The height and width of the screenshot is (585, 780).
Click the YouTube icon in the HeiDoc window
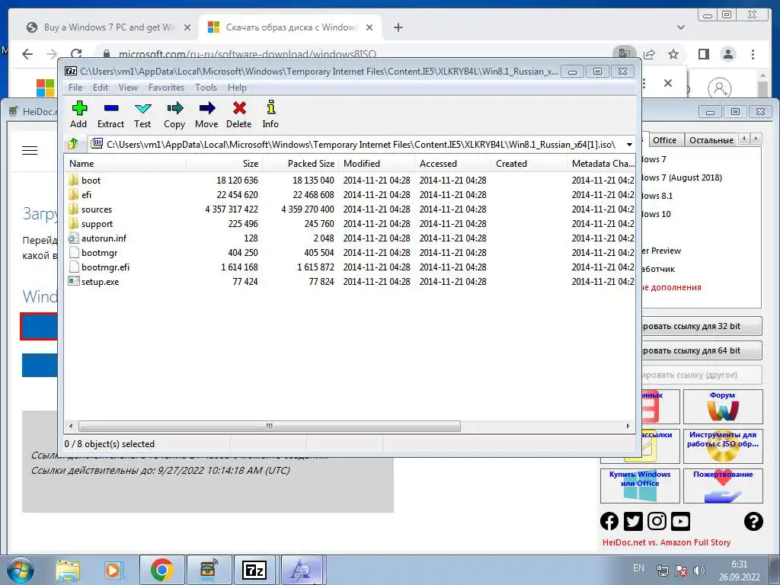(680, 521)
